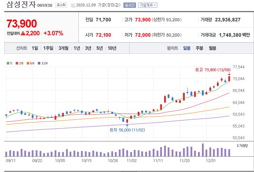This screenshot has height=172, width=254.
Task: Click the 최고 73,900 (12/09) high label
Action: [213, 70]
